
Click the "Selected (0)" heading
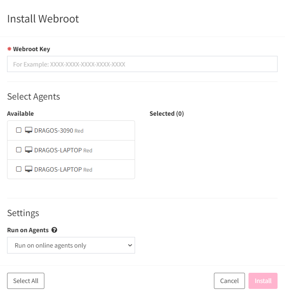[166, 113]
